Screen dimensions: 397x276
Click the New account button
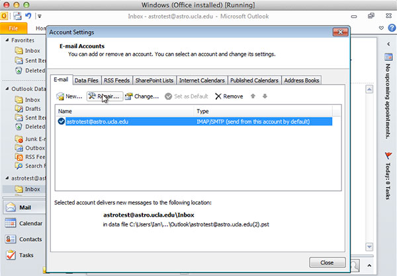point(69,96)
